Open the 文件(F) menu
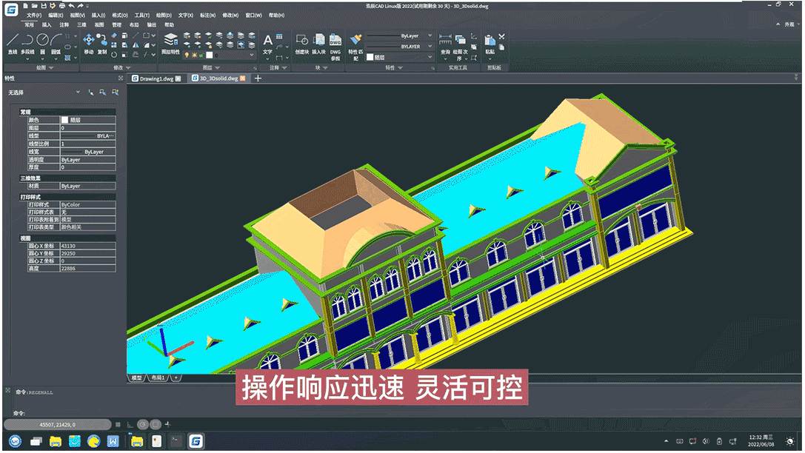This screenshot has height=453, width=805. (x=34, y=15)
